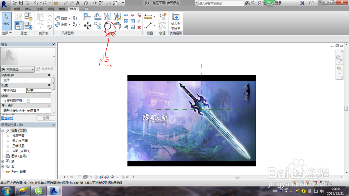Select the Move tool with four arrows

click(88, 25)
